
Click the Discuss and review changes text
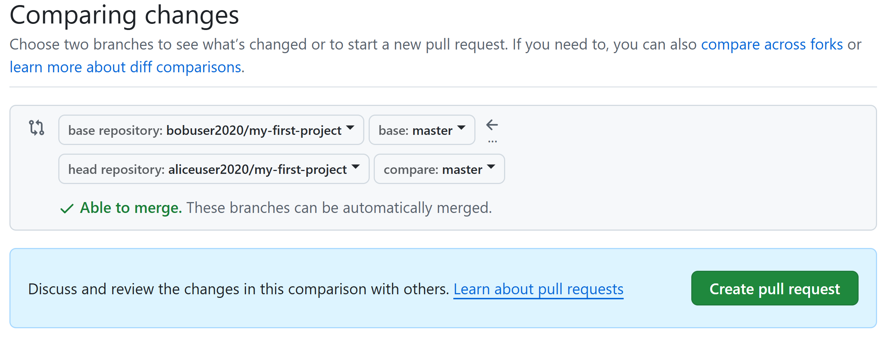pos(238,289)
